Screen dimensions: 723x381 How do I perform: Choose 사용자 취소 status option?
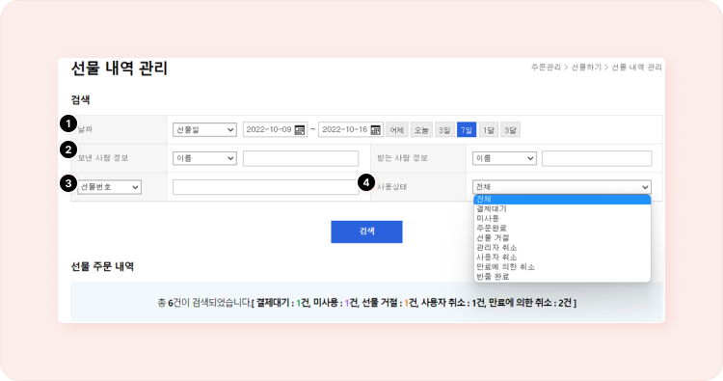tap(562, 258)
